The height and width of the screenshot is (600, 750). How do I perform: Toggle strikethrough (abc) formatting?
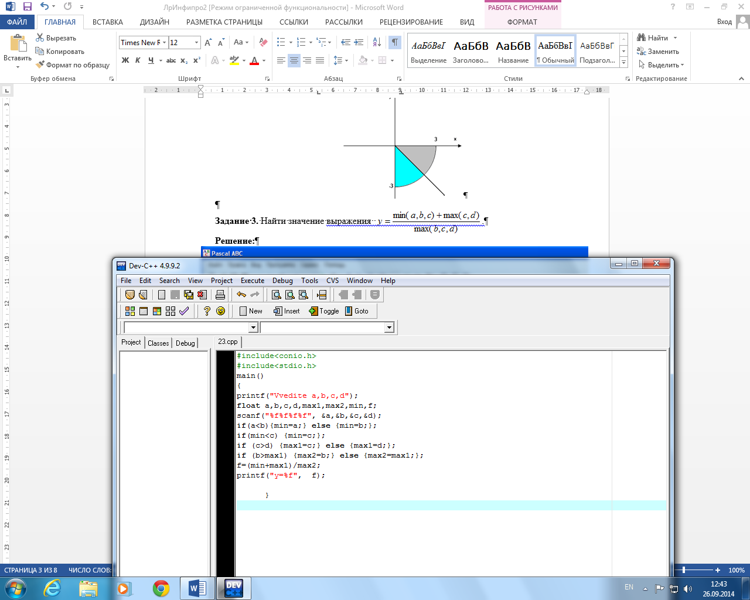[171, 60]
